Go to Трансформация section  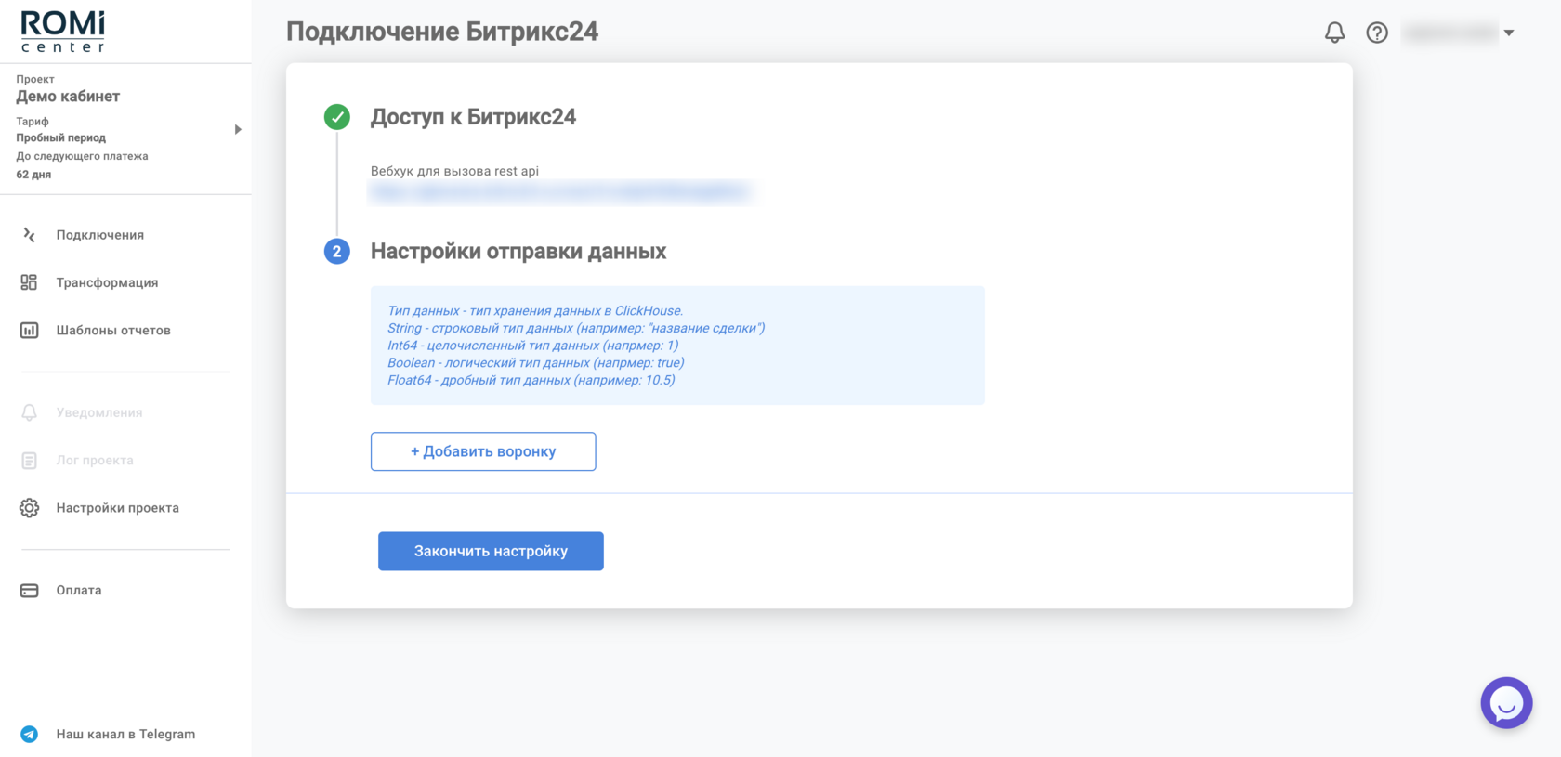(x=107, y=282)
